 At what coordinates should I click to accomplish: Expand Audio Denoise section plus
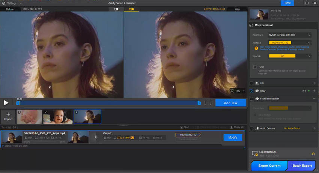click(x=314, y=128)
